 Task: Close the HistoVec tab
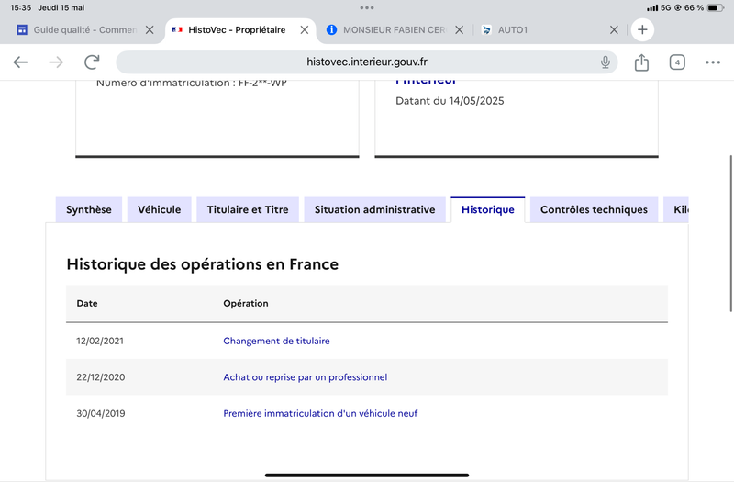(305, 30)
